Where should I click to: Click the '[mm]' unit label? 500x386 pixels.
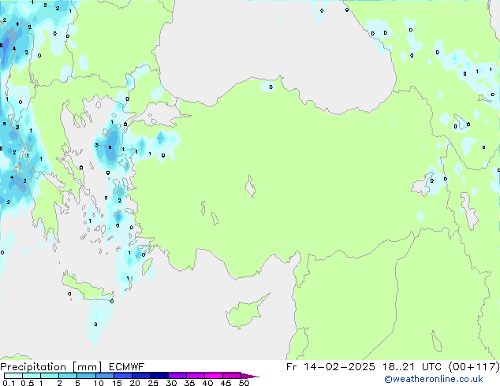[x=87, y=367]
